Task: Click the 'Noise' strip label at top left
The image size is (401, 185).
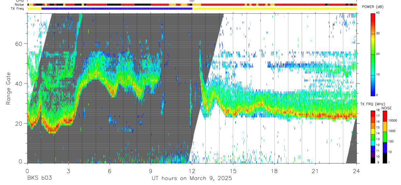Action: tap(20, 5)
